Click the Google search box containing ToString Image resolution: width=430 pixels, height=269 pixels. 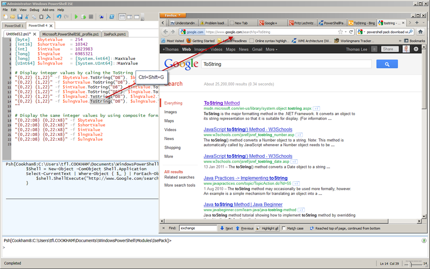click(x=286, y=64)
